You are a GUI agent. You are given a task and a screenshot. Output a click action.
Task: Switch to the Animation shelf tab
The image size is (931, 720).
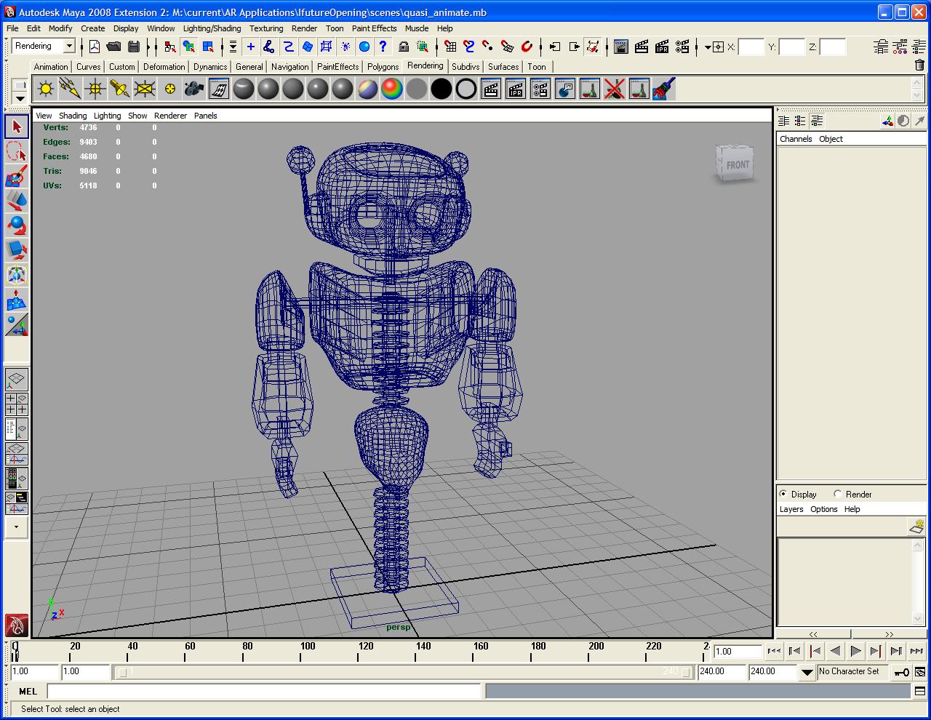pos(51,66)
